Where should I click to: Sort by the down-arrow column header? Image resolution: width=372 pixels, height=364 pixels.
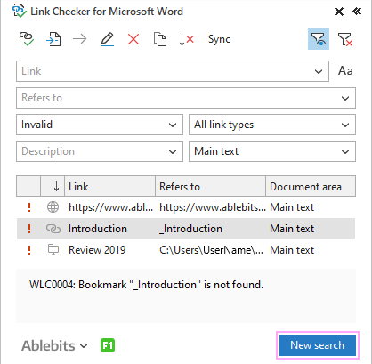coord(53,186)
